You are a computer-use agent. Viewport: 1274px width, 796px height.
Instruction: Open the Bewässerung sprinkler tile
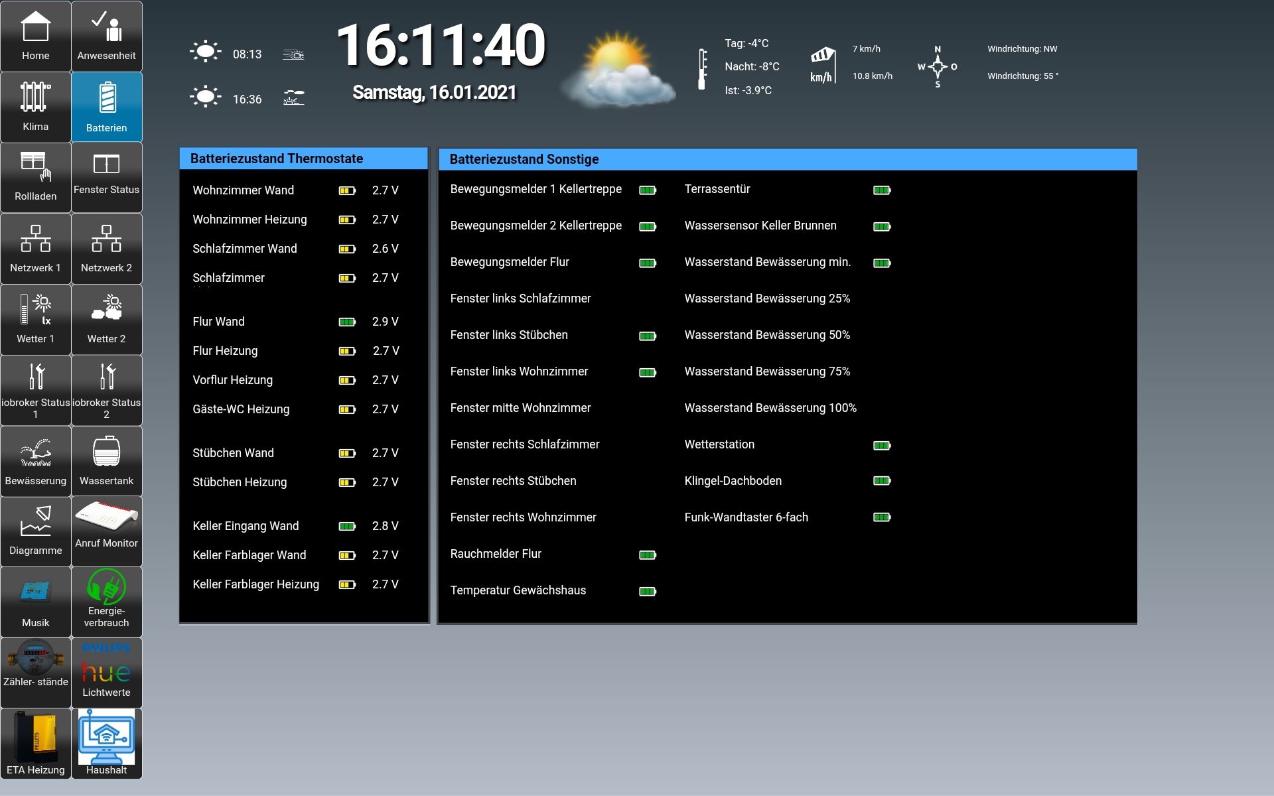coord(35,462)
